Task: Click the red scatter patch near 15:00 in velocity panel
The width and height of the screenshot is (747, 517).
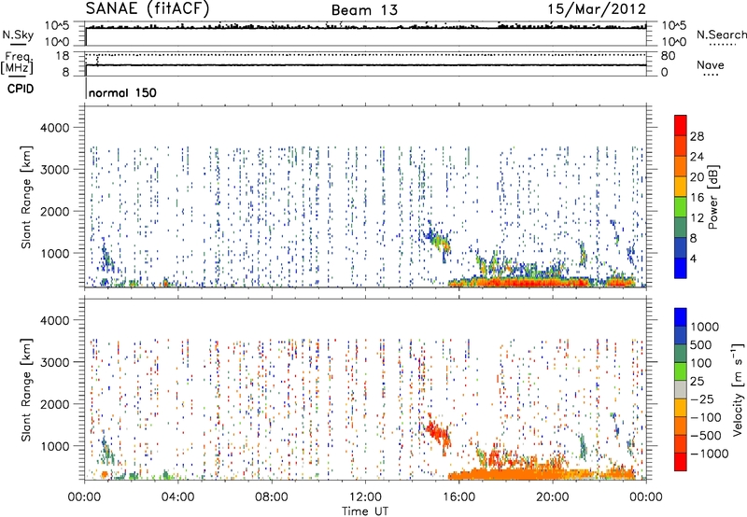Action: tap(437, 432)
